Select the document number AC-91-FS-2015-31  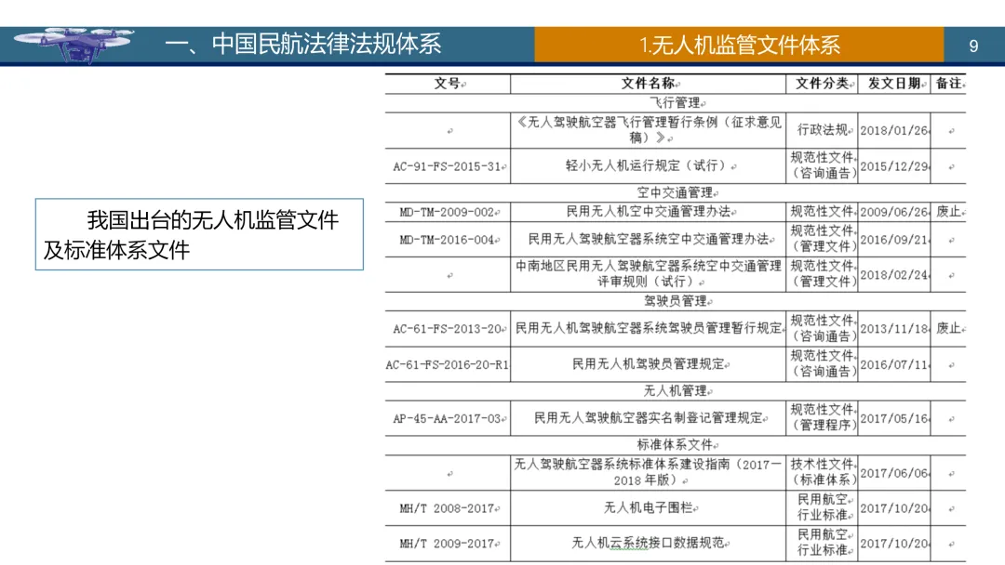coord(448,166)
